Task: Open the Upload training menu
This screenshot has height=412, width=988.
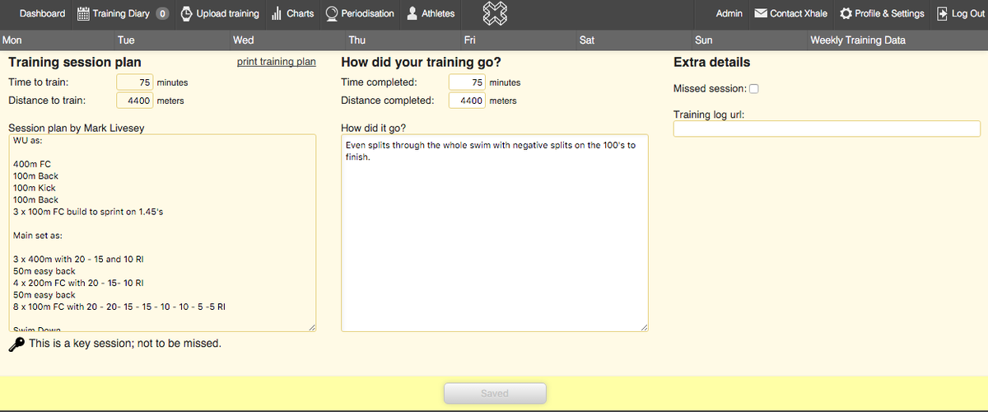Action: [x=227, y=13]
